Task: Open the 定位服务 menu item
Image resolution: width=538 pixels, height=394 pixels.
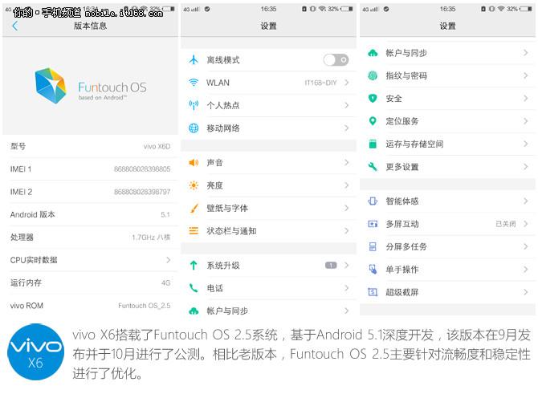Action: [x=448, y=121]
